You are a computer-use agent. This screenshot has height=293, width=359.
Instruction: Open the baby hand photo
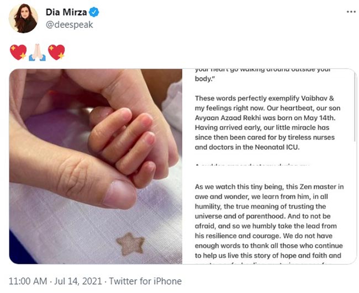(x=96, y=166)
